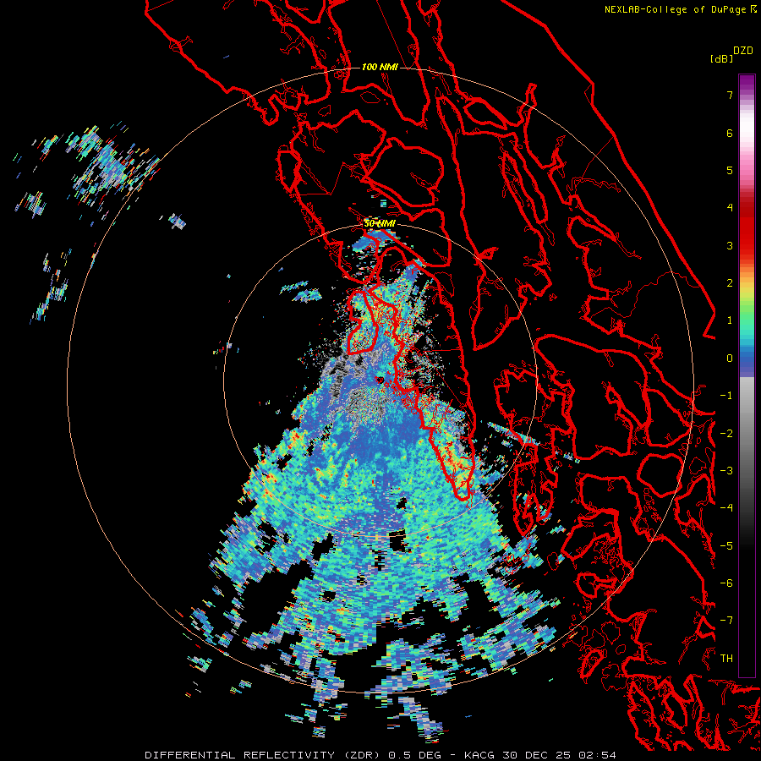Click the -4 dB legend label
Image resolution: width=761 pixels, height=761 pixels.
click(726, 508)
